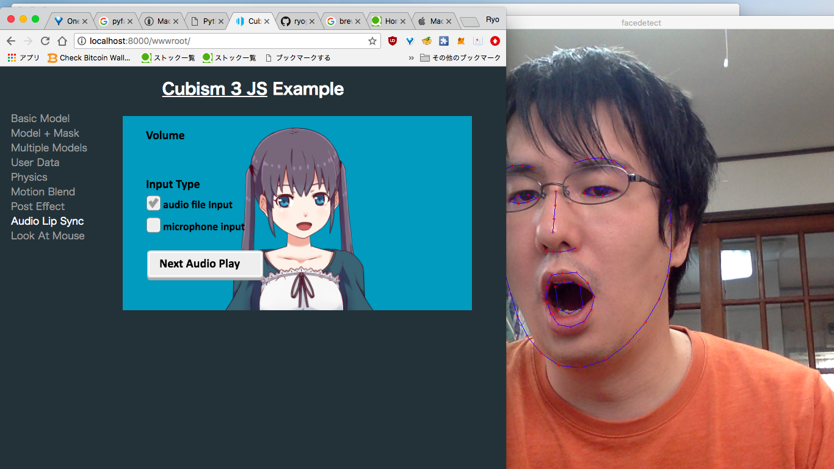The width and height of the screenshot is (834, 469).
Task: Click the red circle up-arrow icon
Action: click(495, 41)
